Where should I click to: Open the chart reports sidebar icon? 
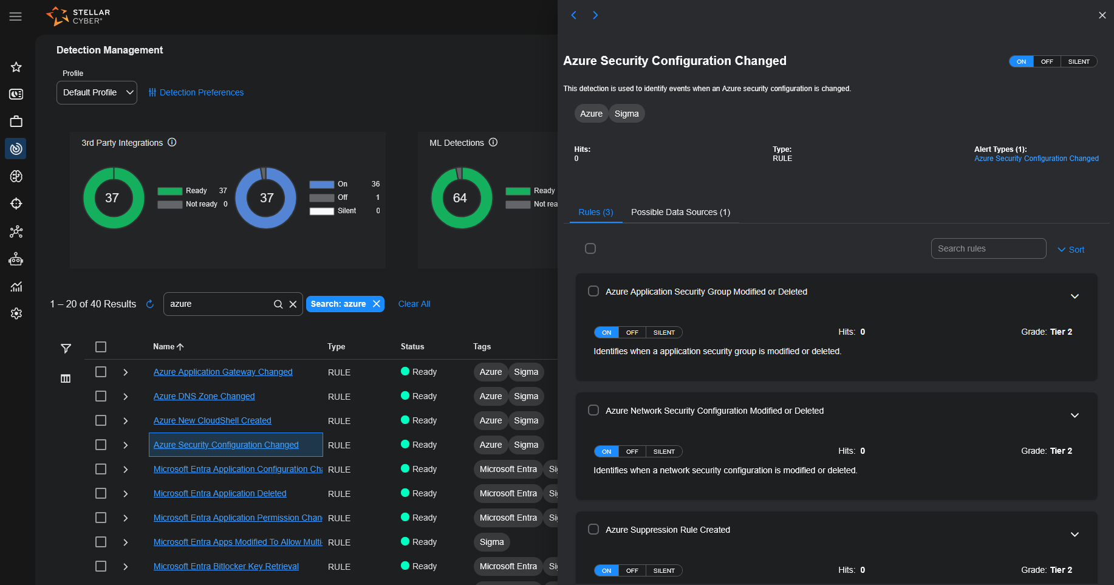tap(16, 287)
